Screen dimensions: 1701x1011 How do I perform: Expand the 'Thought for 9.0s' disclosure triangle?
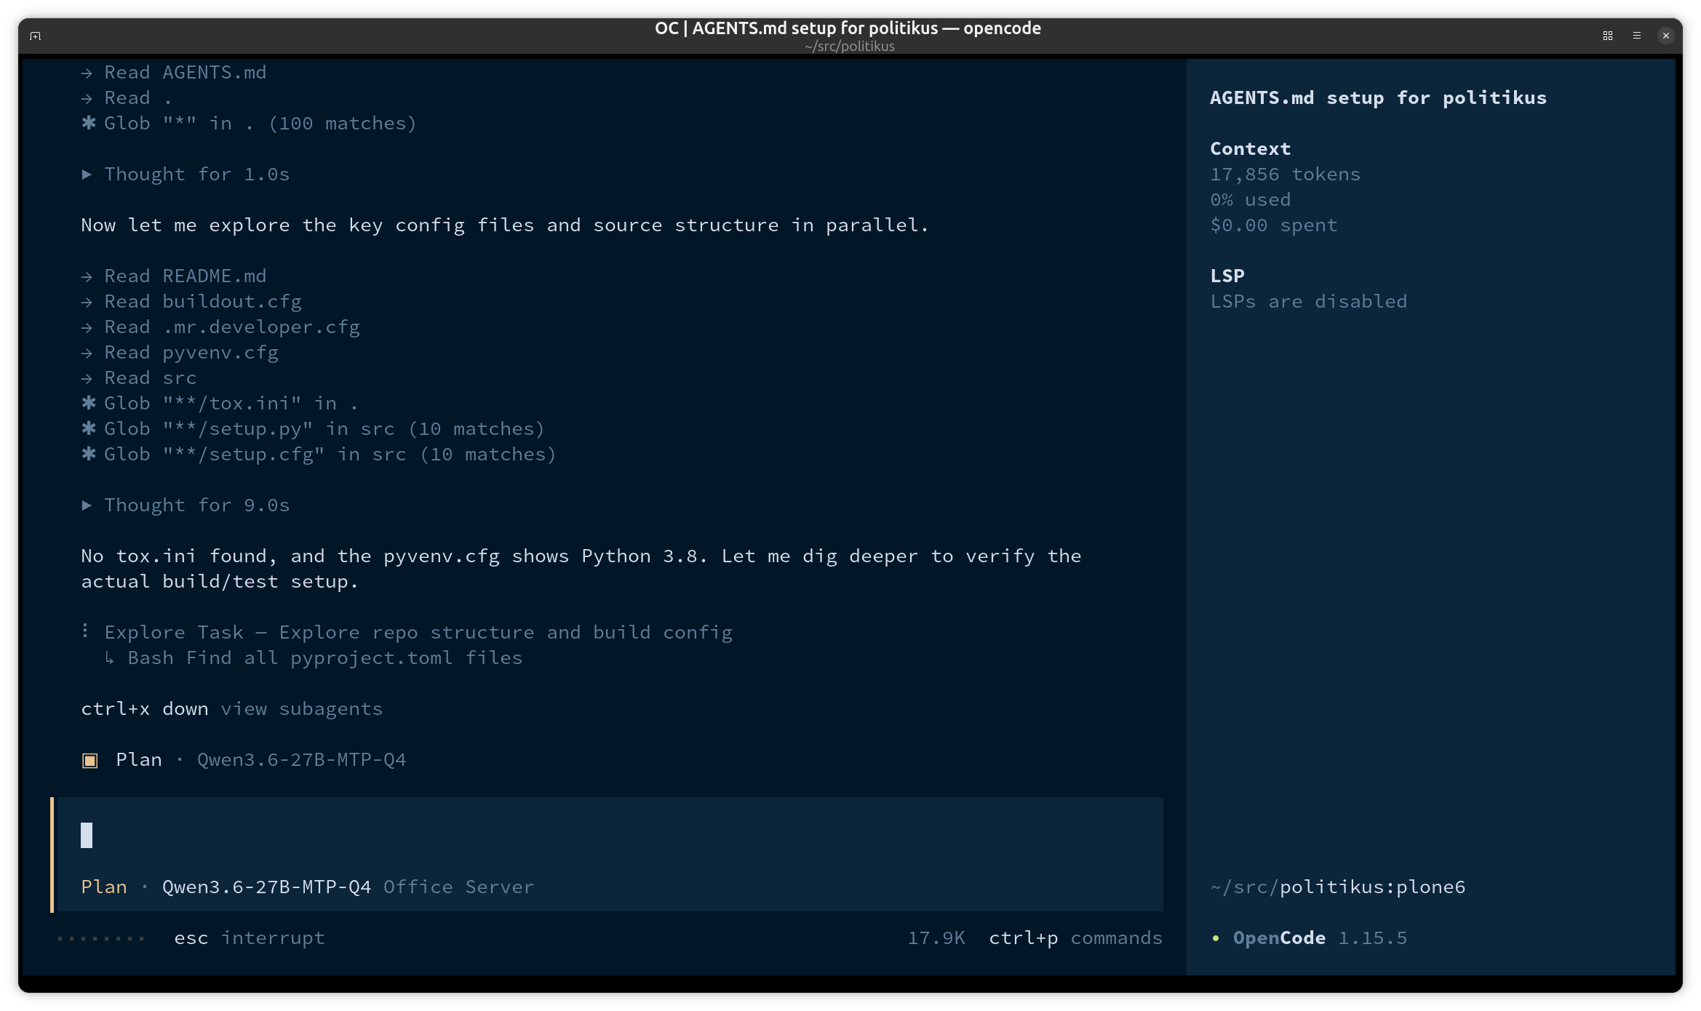click(87, 505)
